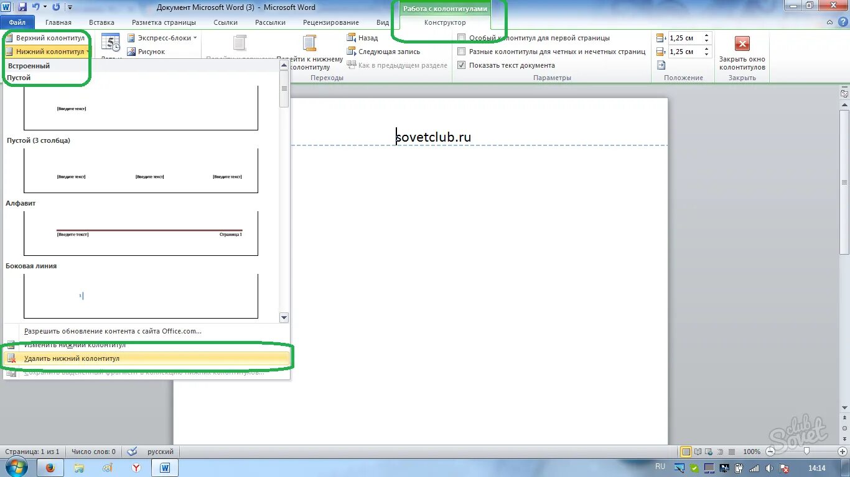
Task: Increase header top distance spinner
Action: (706, 35)
